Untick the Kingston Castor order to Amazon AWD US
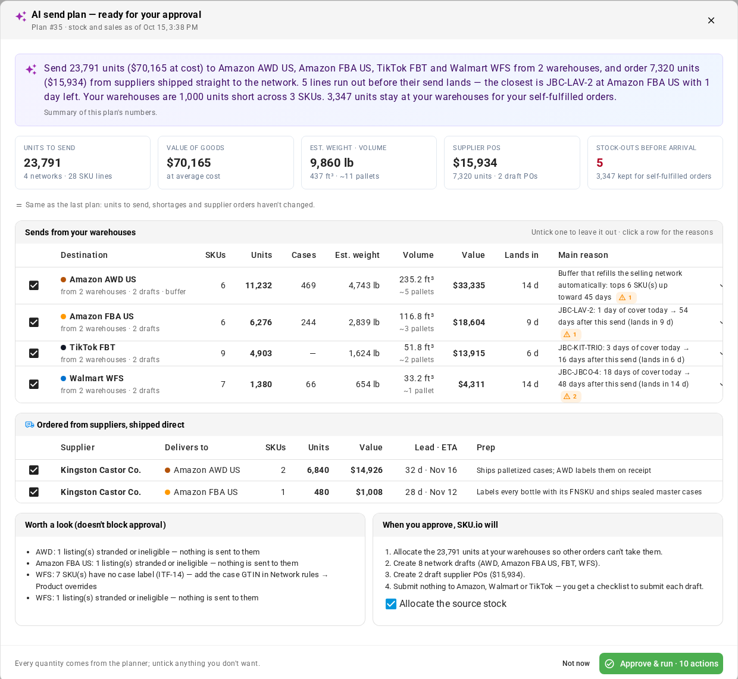Screen dimensions: 738x679 pyautogui.click(x=34, y=470)
